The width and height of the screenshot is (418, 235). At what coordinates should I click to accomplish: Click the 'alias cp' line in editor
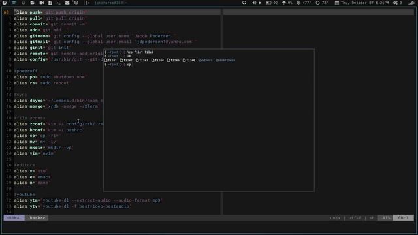(x=38, y=136)
